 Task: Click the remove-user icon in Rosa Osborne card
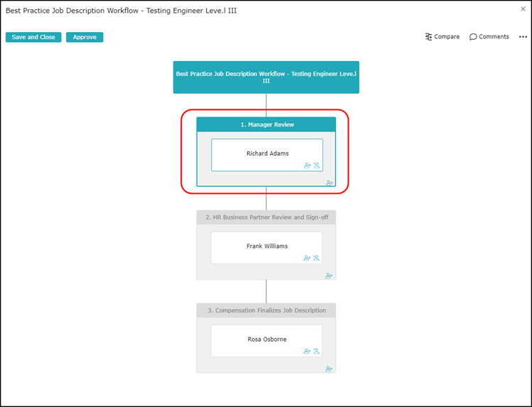click(316, 352)
